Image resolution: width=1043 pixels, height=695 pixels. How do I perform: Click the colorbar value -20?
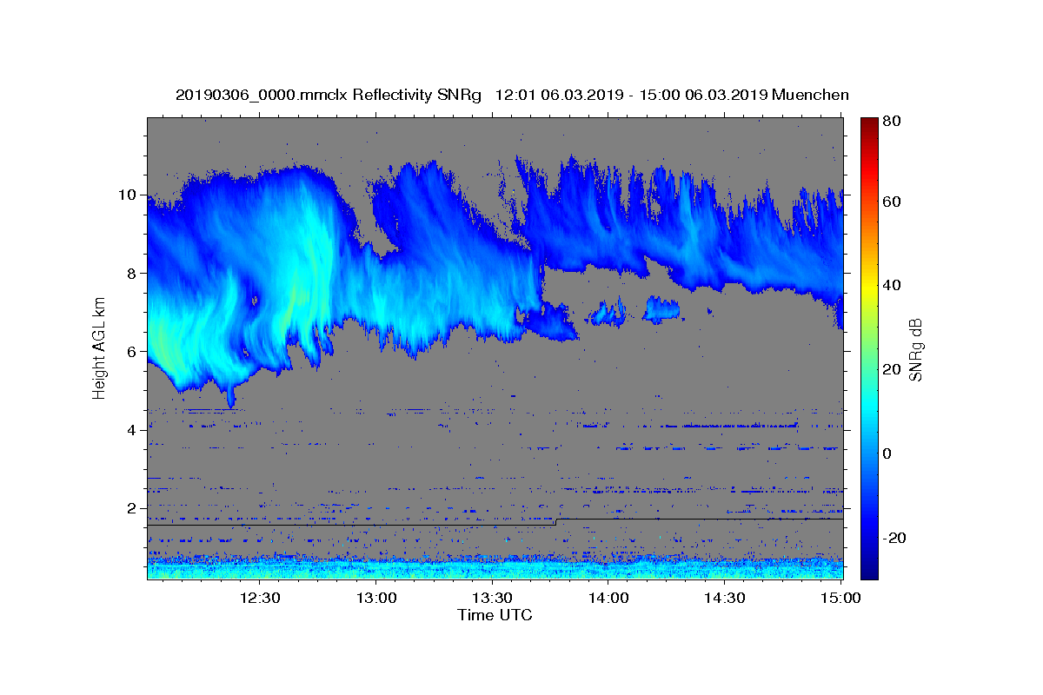click(x=894, y=538)
